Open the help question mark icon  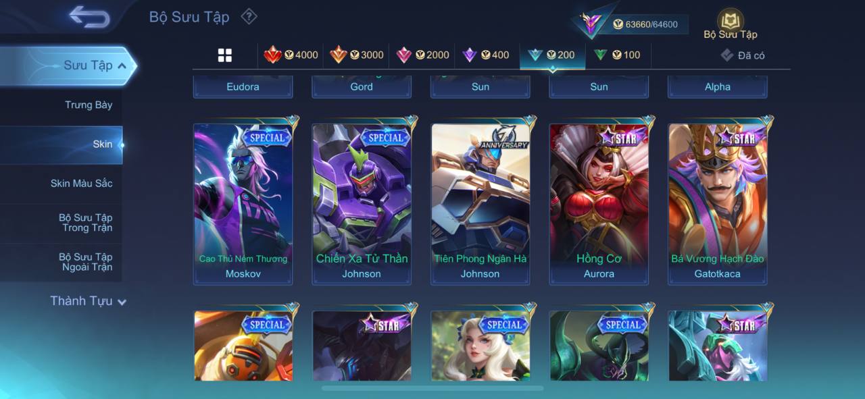pyautogui.click(x=249, y=16)
